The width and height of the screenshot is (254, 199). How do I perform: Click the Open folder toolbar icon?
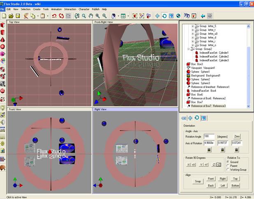(11, 16)
